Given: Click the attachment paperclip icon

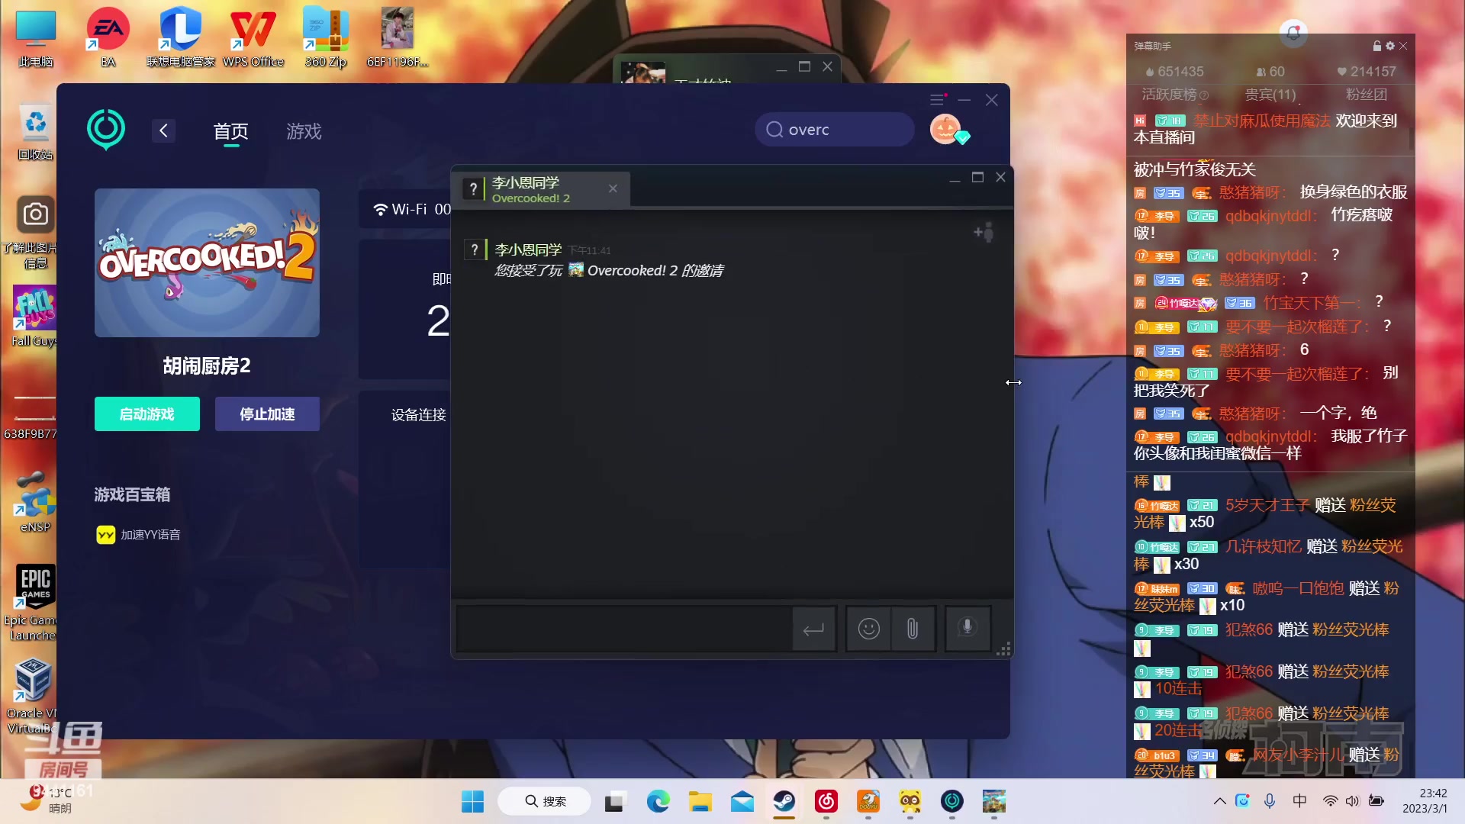Looking at the screenshot, I should tap(913, 629).
